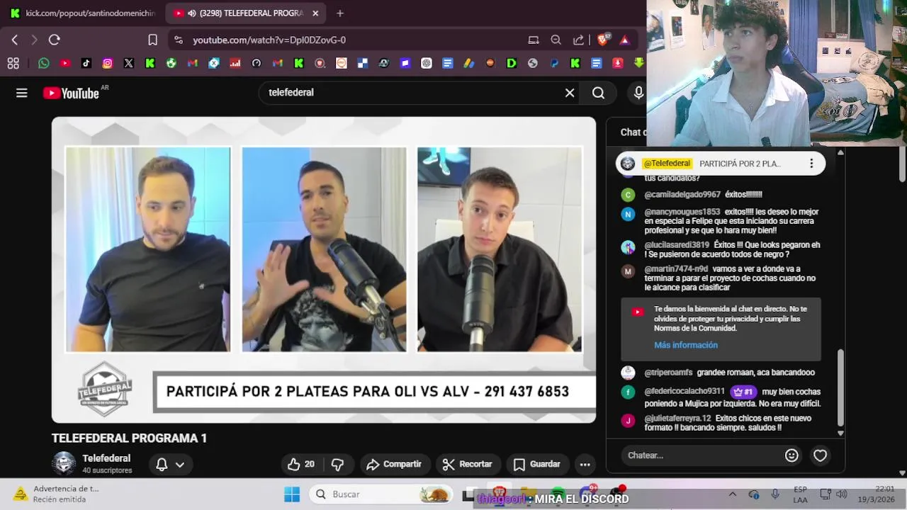Viewport: 907px width, 510px height.
Task: Switch to the kick.com popout tab
Action: [x=83, y=13]
